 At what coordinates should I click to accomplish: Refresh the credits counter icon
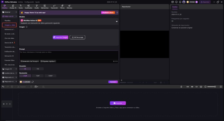tap(32, 82)
